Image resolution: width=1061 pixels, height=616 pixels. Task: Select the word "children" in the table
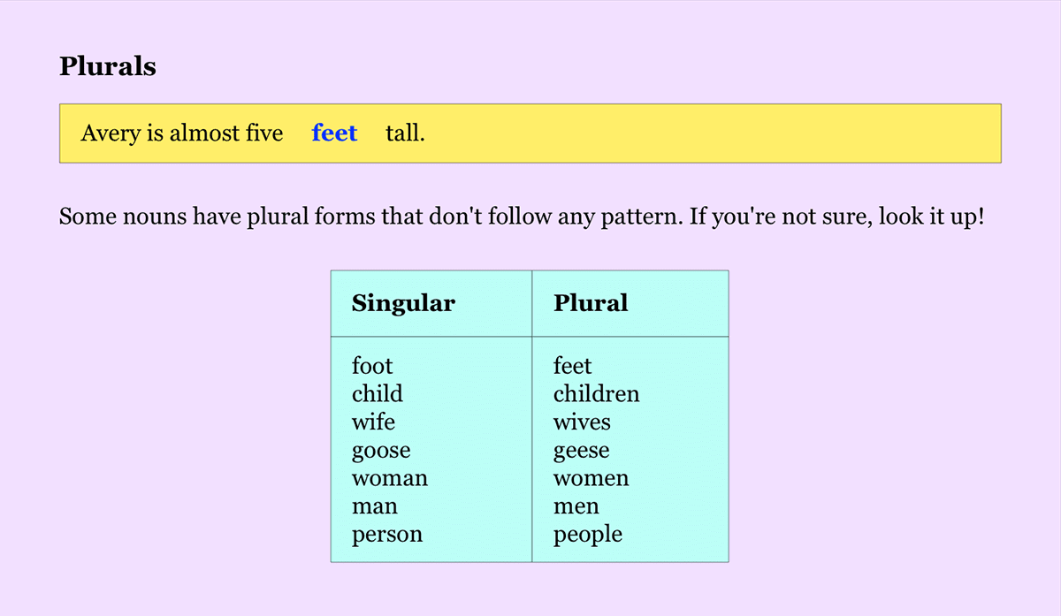(x=596, y=394)
